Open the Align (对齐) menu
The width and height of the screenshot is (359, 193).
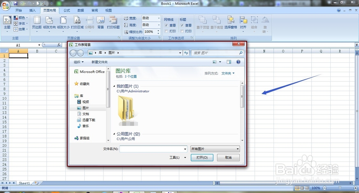click(x=243, y=24)
